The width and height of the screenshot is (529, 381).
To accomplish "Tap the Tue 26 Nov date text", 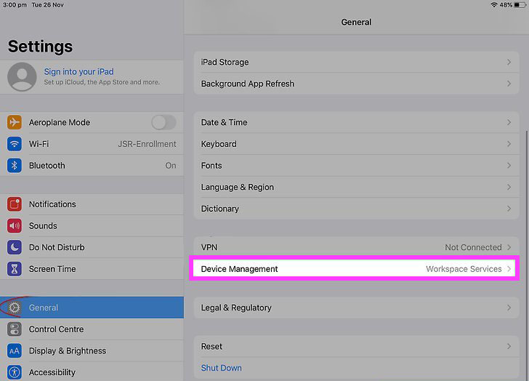I will pos(47,4).
